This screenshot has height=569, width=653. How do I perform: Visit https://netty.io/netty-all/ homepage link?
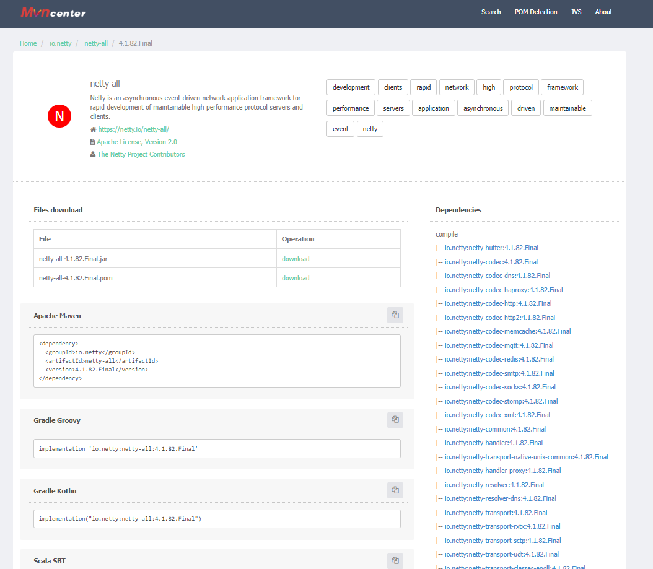pyautogui.click(x=134, y=129)
